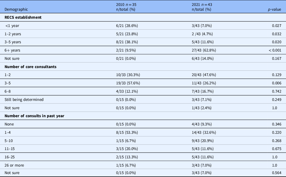Select the 0.006 p-value cell
This screenshot has height=177, width=286.
click(x=276, y=83)
